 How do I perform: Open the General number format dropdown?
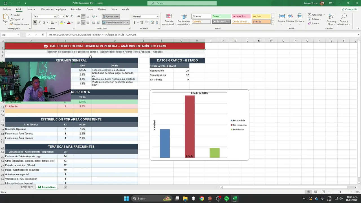click(x=157, y=16)
